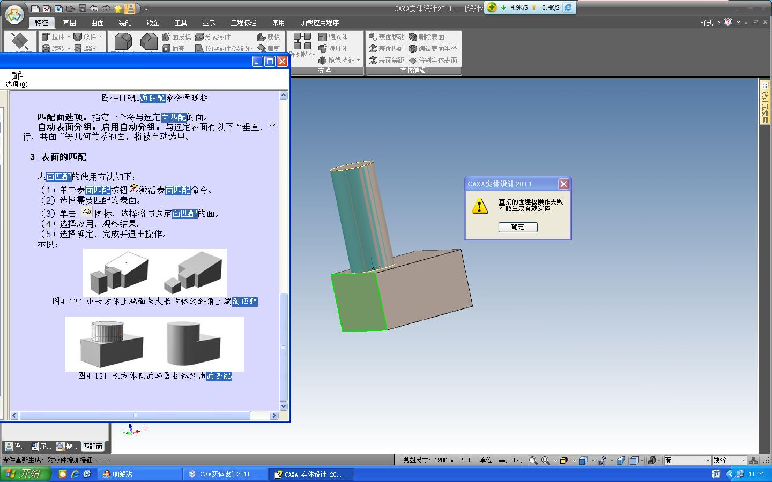Click the chamfer (beveled block) icon
This screenshot has height=482, width=772.
point(149,42)
